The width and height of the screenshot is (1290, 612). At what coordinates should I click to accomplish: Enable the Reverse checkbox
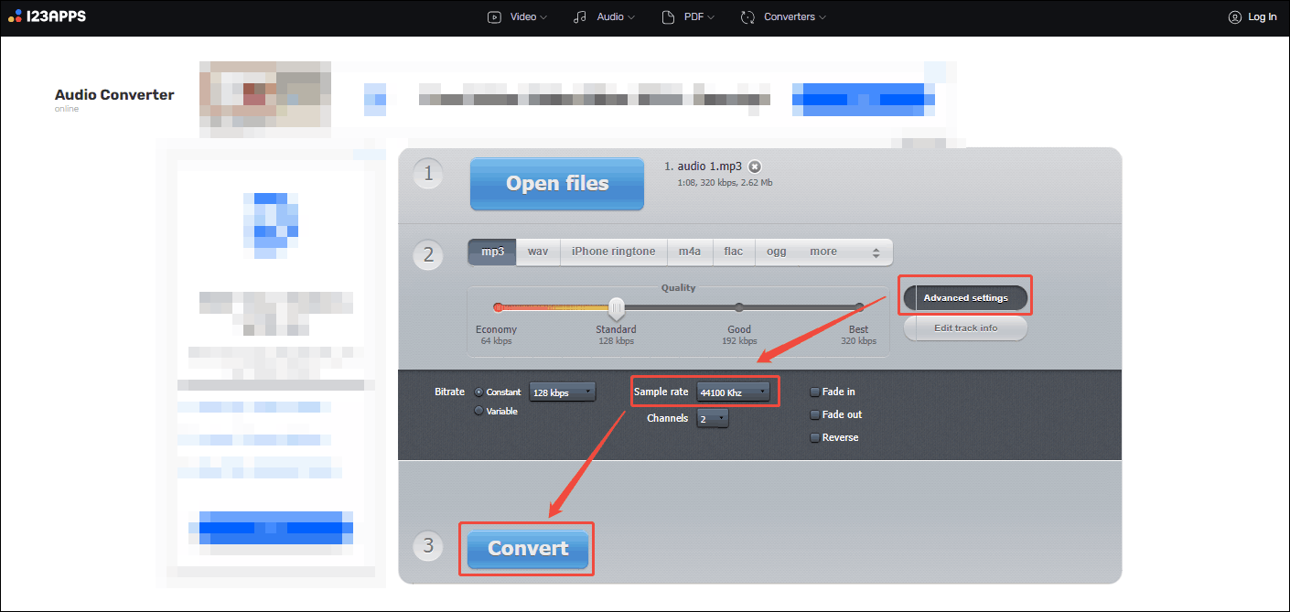[814, 437]
